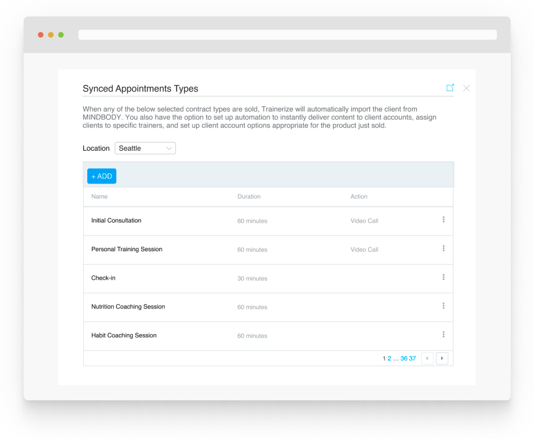Go to the previous page arrow
The image size is (534, 439).
[427, 358]
